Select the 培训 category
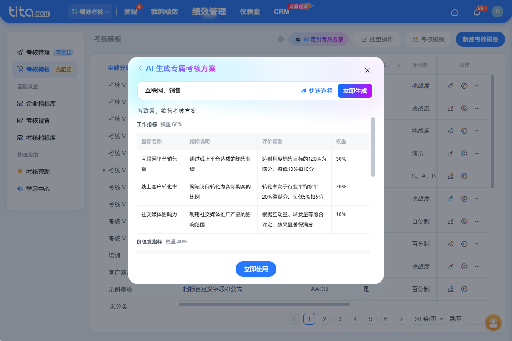 (115, 255)
